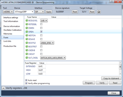Open the BOOTSZ 256W_3F00 dropdown
The height and width of the screenshot is (97, 123).
[47, 43]
